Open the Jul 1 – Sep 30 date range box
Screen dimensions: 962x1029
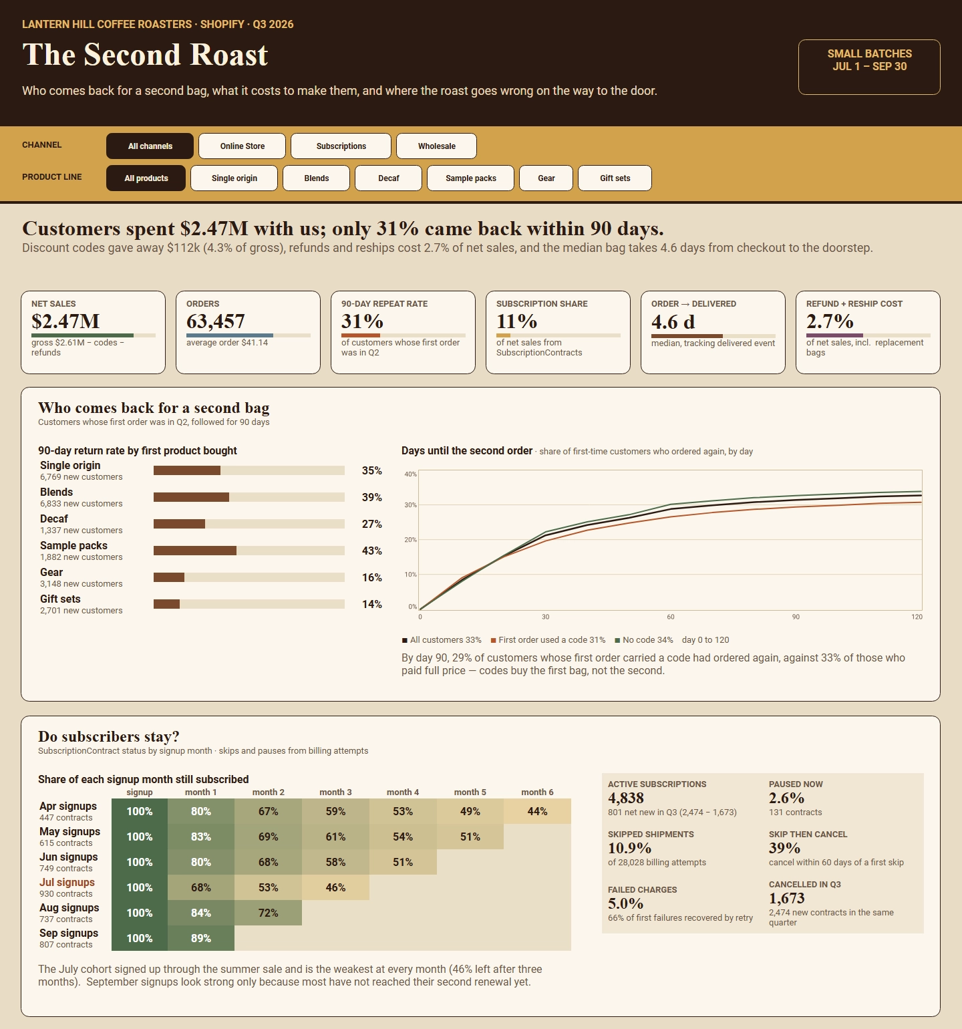coord(869,67)
